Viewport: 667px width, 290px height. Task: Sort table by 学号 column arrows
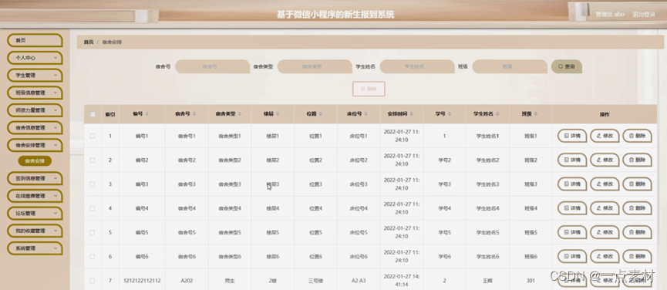click(x=450, y=114)
